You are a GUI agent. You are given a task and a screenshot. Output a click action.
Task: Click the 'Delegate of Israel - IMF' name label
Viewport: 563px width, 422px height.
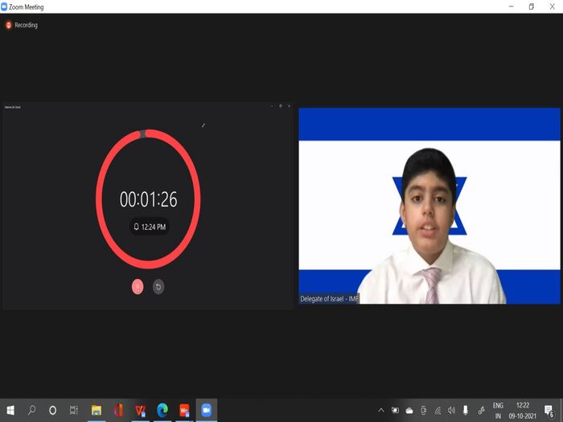[x=329, y=298]
